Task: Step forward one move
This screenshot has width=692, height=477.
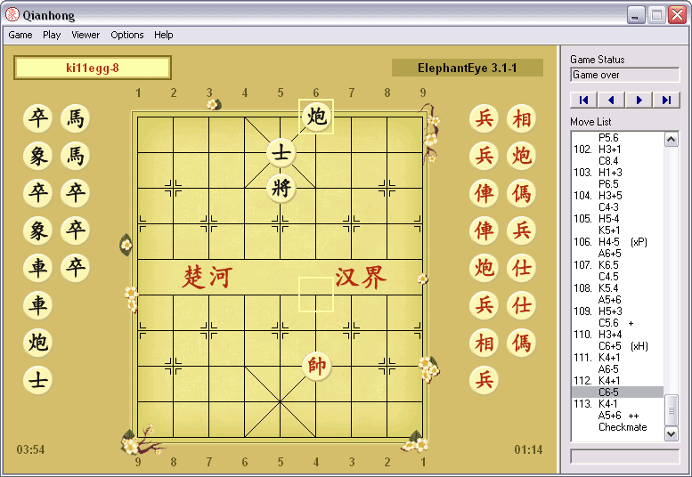Action: coord(639,100)
